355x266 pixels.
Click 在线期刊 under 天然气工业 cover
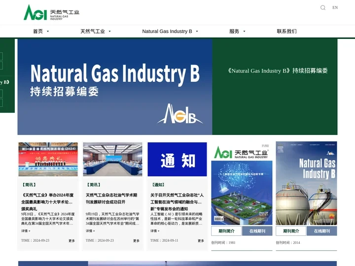pos(257,231)
